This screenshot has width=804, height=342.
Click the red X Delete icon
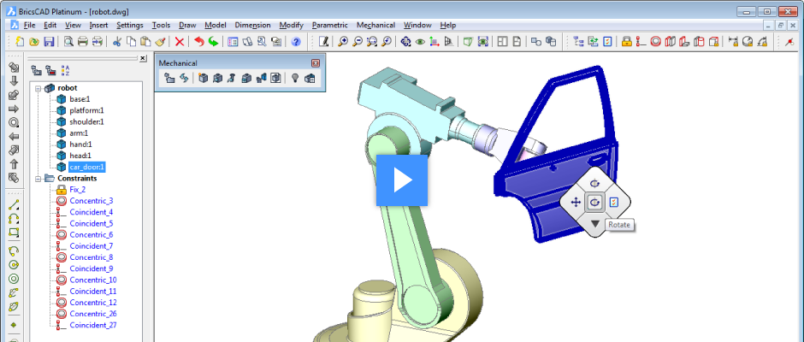[180, 42]
